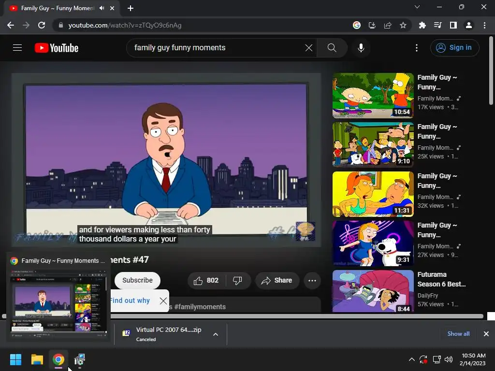Open the installer taskbar icon

[x=80, y=359]
